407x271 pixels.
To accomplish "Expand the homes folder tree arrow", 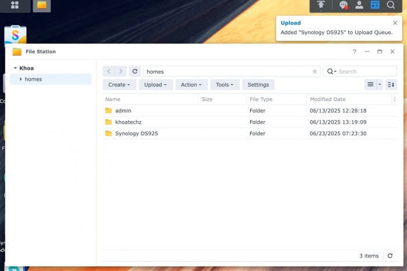I will click(21, 79).
